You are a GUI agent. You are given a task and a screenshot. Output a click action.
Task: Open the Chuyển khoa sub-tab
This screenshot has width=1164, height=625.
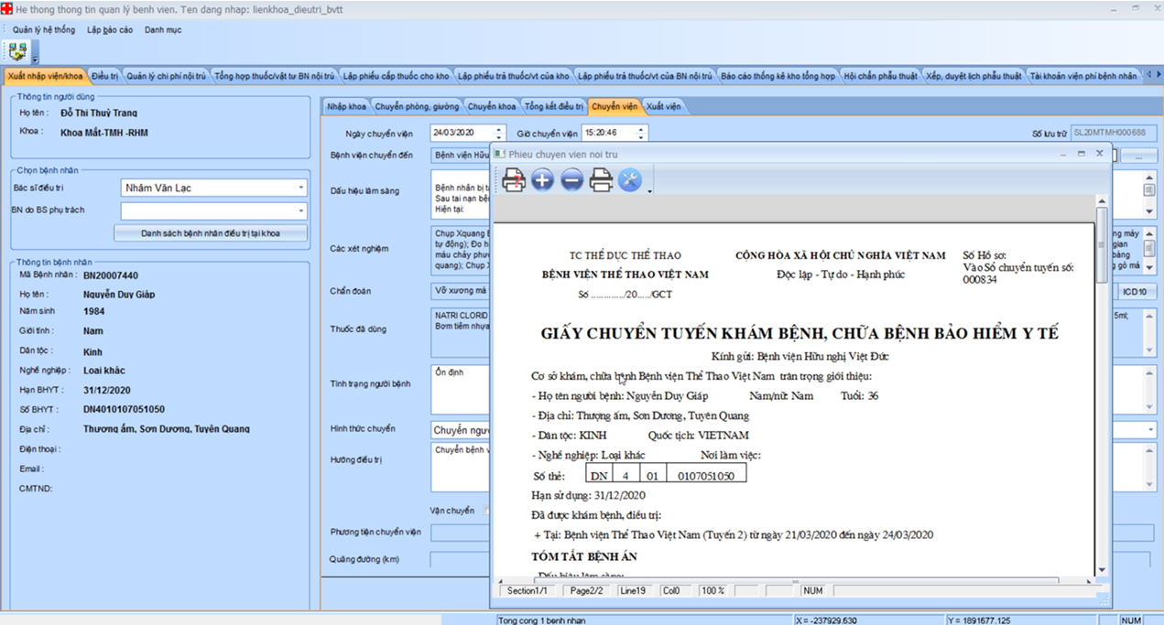493,106
